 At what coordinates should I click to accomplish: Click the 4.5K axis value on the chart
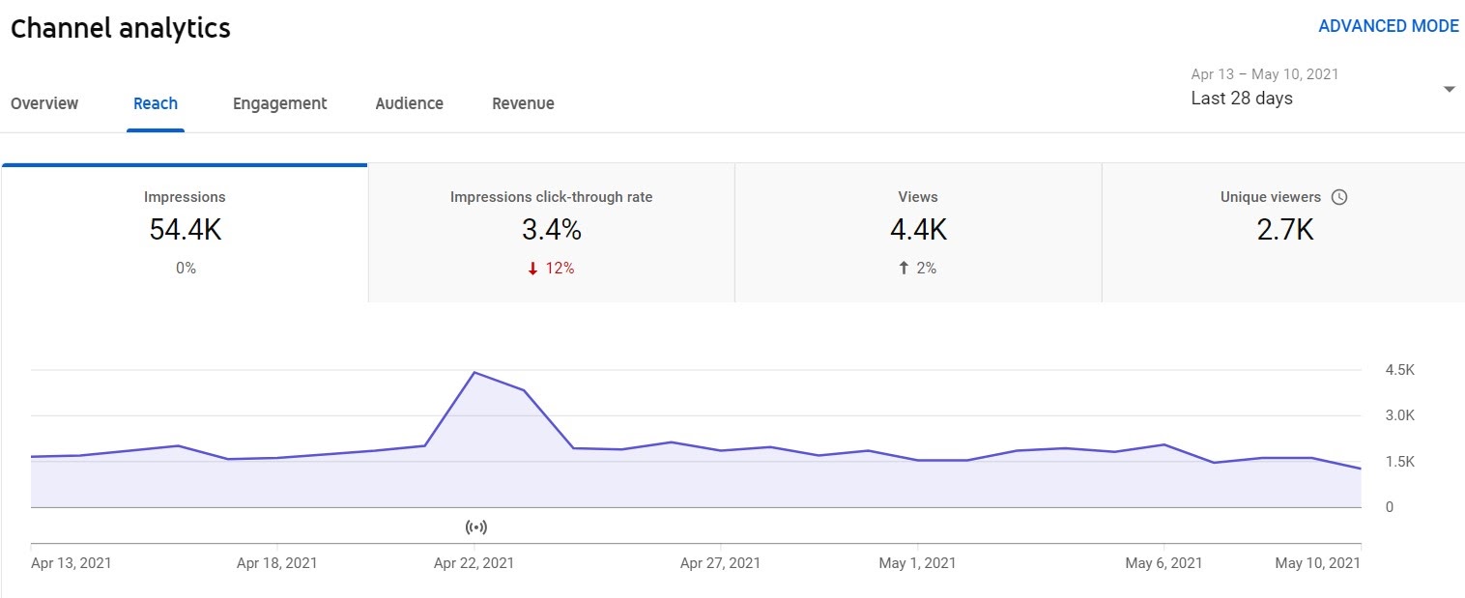[x=1402, y=369]
